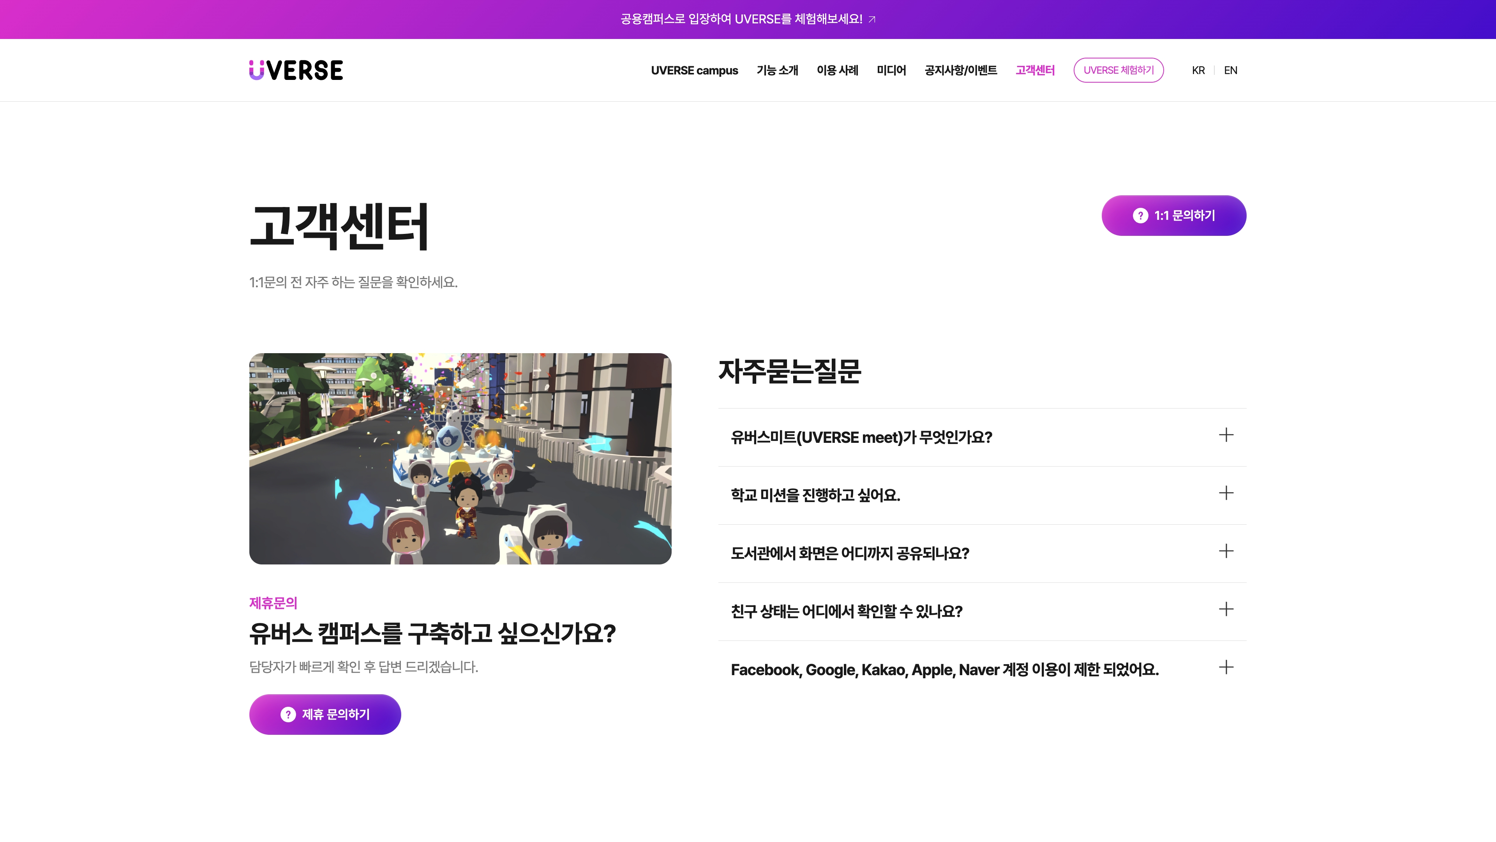The height and width of the screenshot is (842, 1496).
Task: Click the 유버스 캠퍼스를 구축하고 싶으신가요 heading
Action: coord(433,633)
